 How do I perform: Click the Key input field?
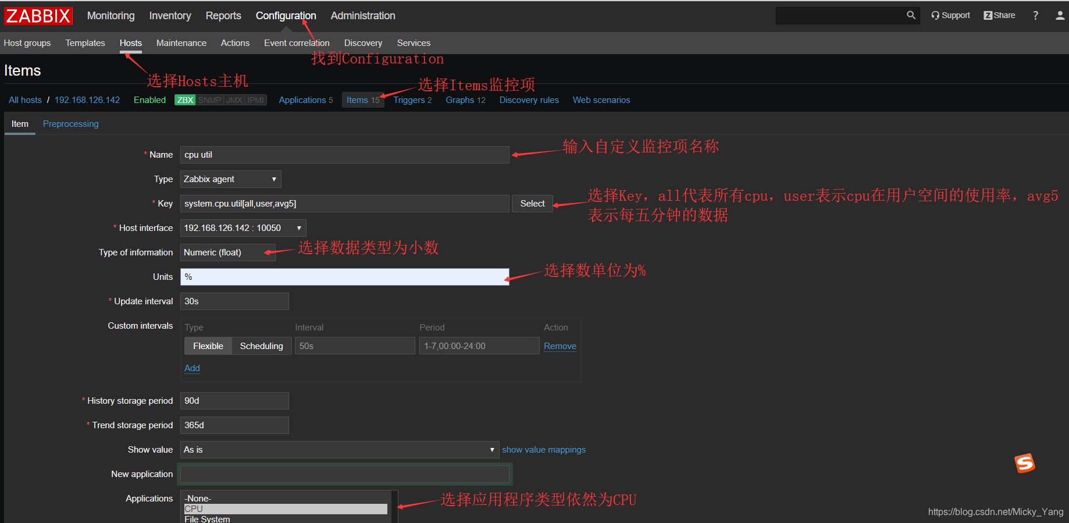coord(344,204)
